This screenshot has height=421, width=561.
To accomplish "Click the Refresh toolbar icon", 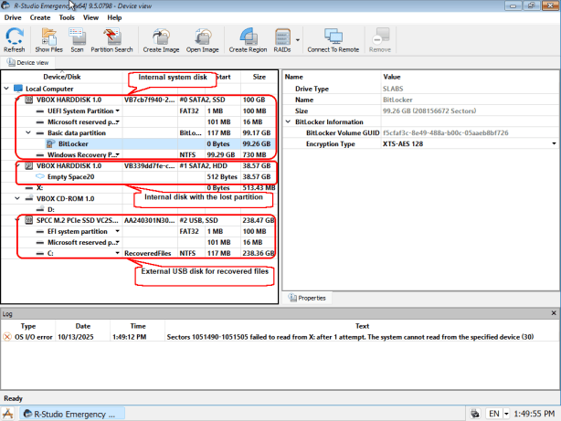I will point(15,41).
